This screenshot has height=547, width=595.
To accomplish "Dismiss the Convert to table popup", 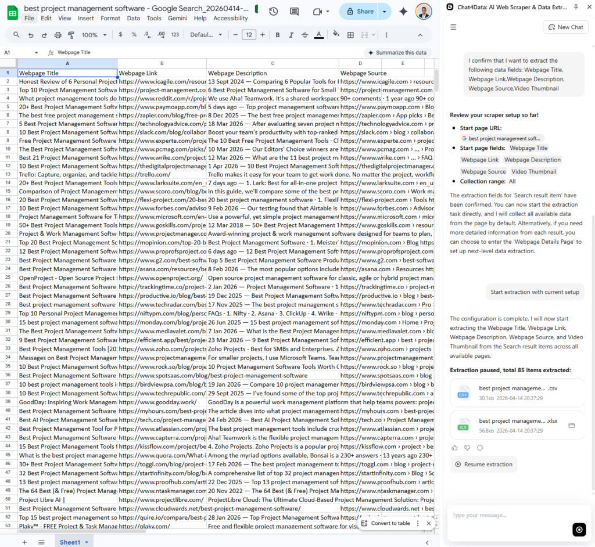I will coord(428,523).
